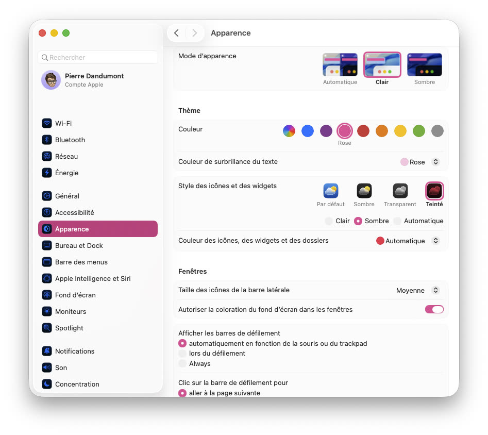
Task: Choose the Teinté icon style
Action: coord(434,191)
